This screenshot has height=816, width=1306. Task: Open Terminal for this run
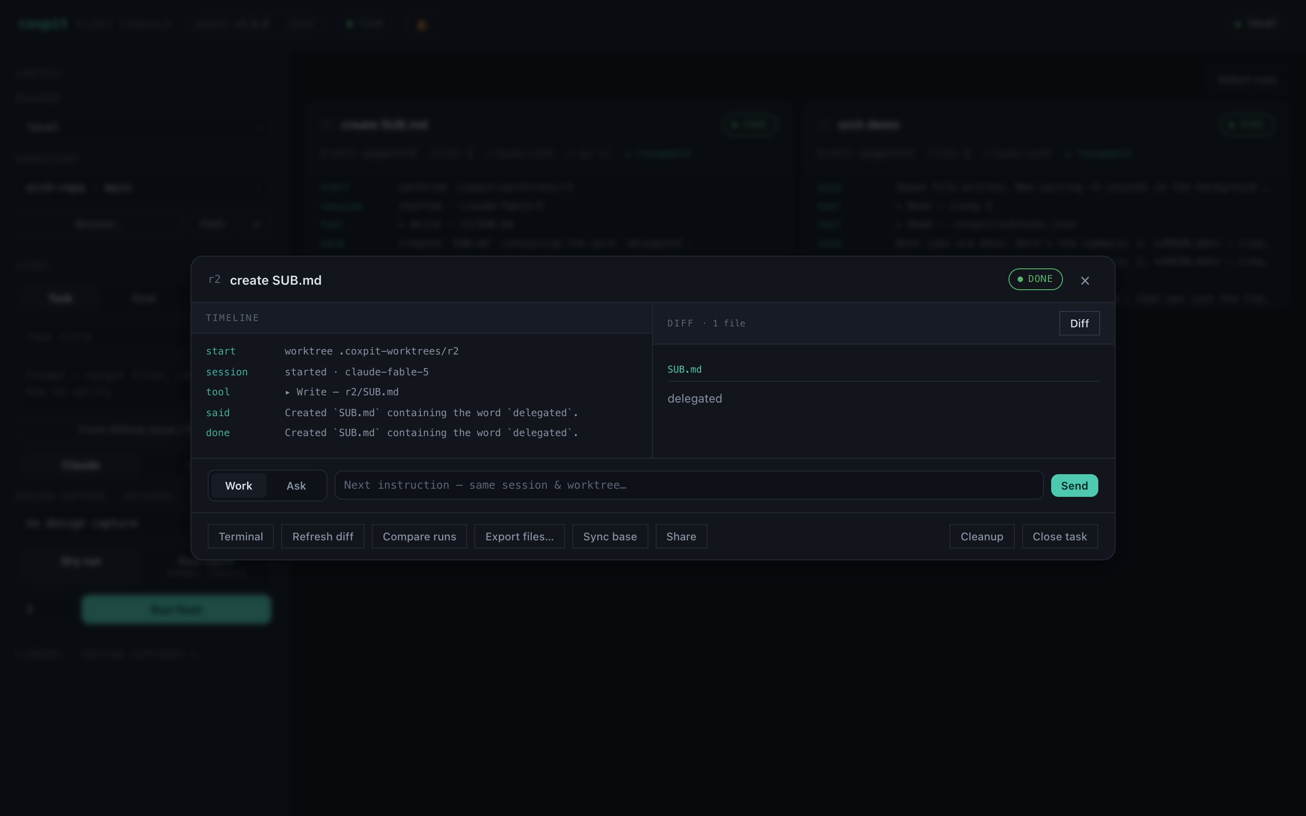pos(241,536)
